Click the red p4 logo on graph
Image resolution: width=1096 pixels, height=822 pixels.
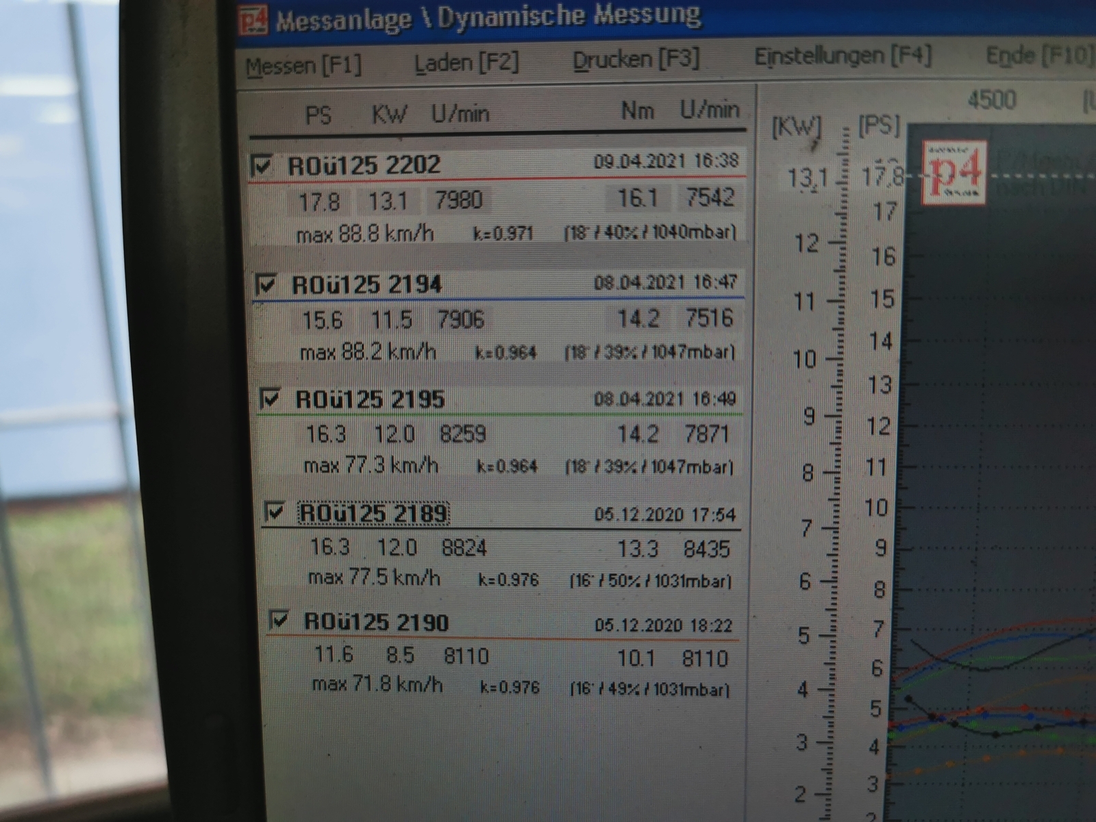point(956,171)
